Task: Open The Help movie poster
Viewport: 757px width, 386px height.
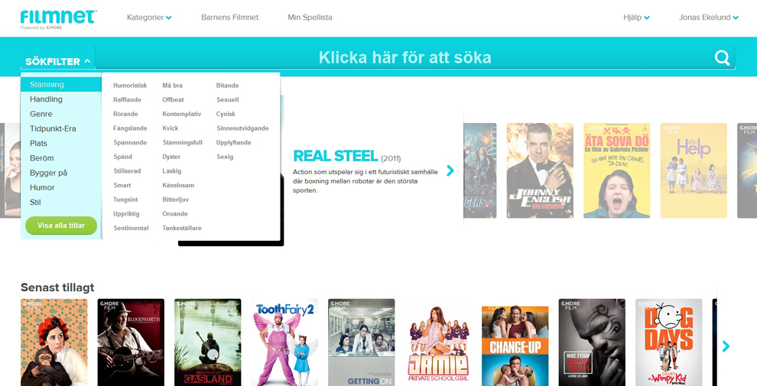Action: coord(694,170)
